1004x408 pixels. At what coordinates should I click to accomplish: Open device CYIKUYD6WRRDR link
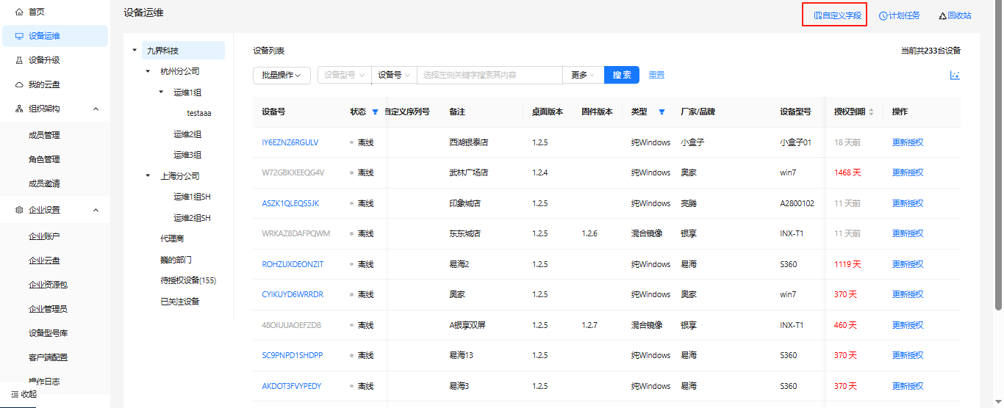tap(293, 294)
